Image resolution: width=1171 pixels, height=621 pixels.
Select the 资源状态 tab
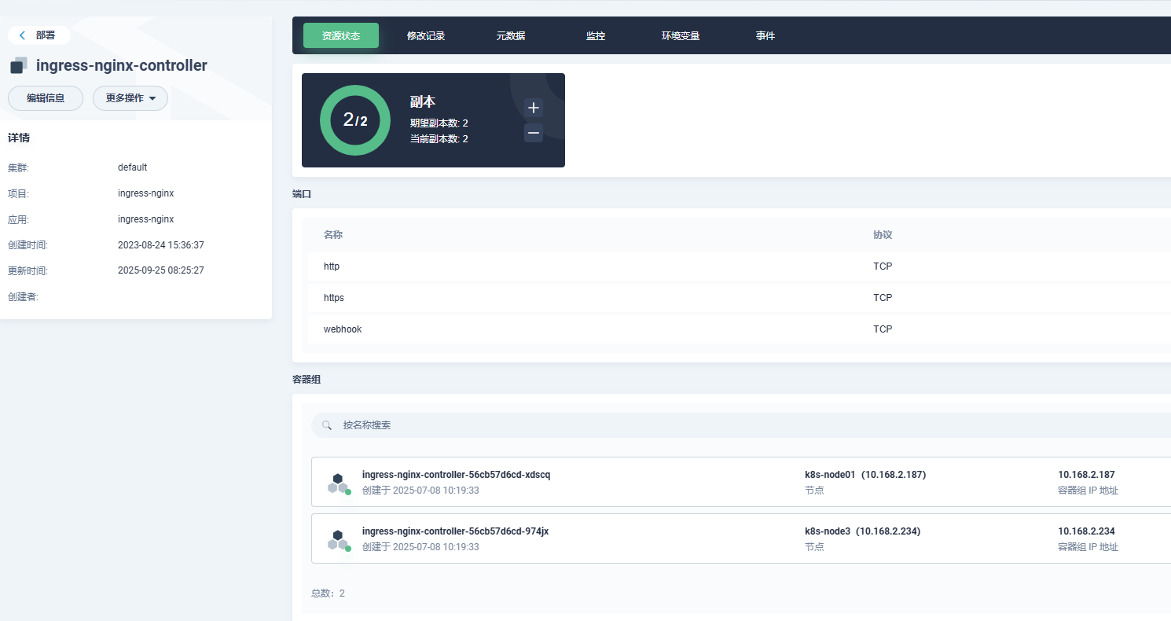341,36
